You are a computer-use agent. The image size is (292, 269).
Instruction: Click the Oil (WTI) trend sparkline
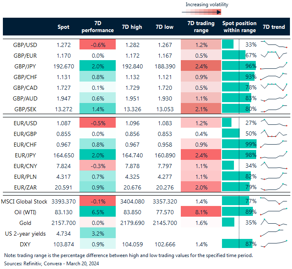pos(274,212)
